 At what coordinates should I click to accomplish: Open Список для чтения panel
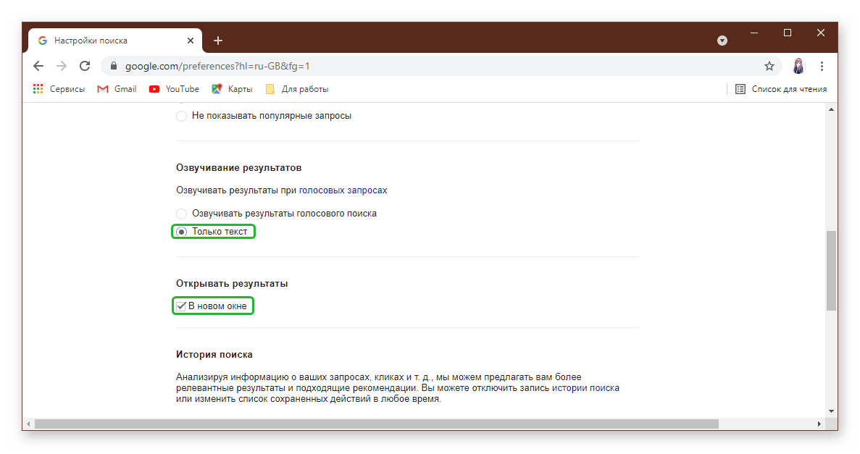pos(781,89)
